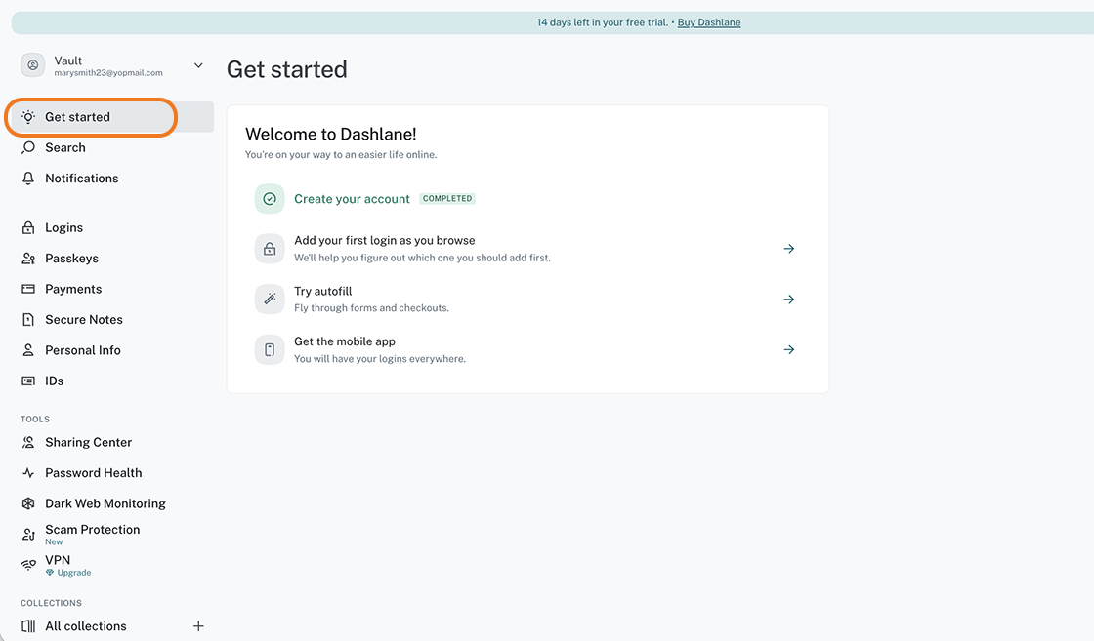Image resolution: width=1094 pixels, height=641 pixels.
Task: Open the Get started menu item
Action: [x=111, y=117]
